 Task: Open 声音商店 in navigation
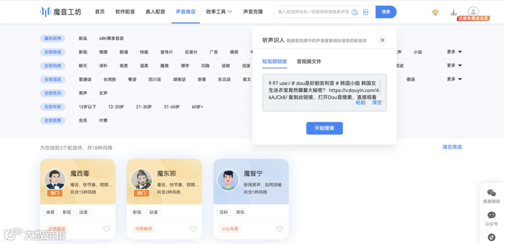(x=186, y=12)
